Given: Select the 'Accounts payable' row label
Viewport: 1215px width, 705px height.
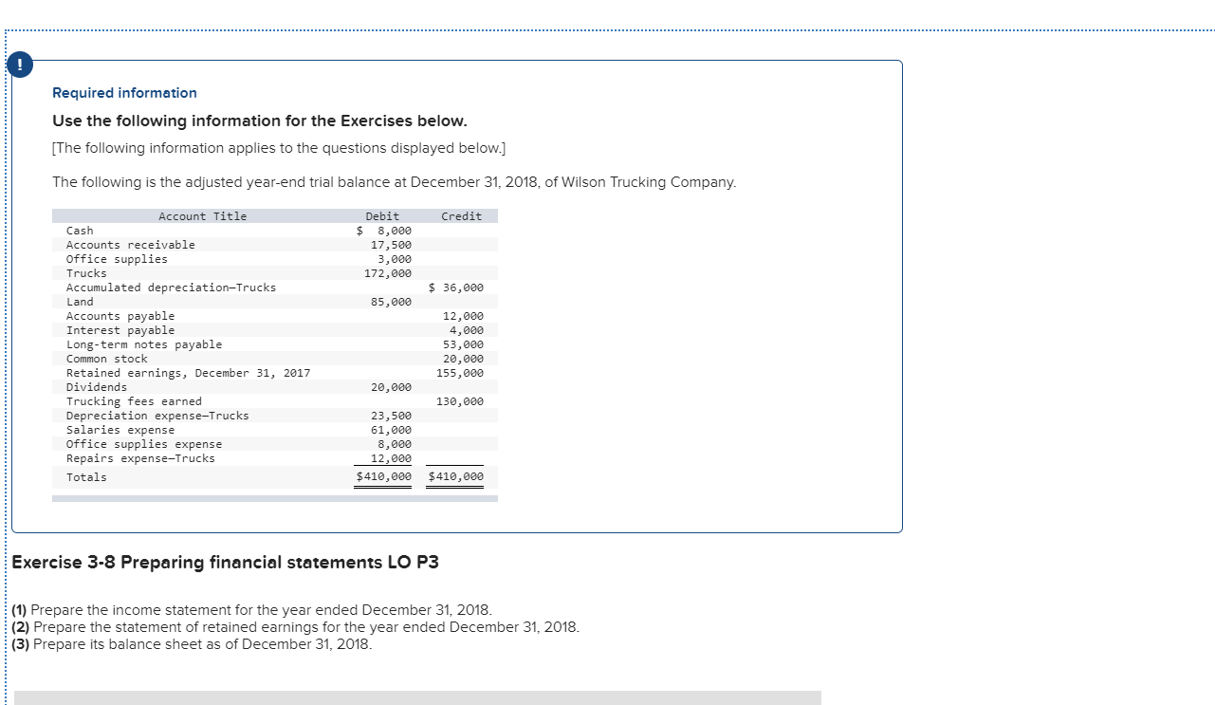Looking at the screenshot, I should point(120,316).
